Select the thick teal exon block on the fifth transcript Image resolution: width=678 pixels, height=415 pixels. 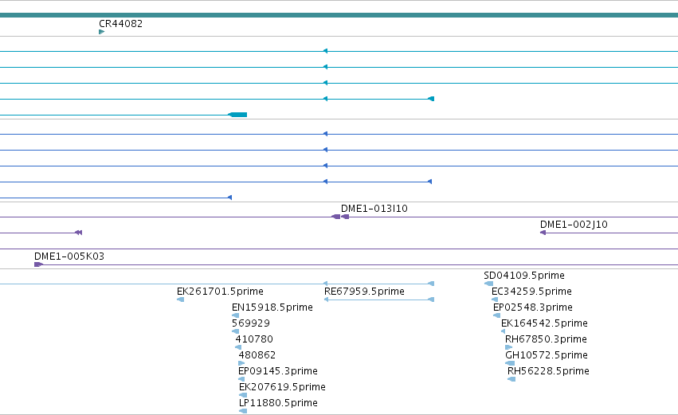pyautogui.click(x=237, y=115)
